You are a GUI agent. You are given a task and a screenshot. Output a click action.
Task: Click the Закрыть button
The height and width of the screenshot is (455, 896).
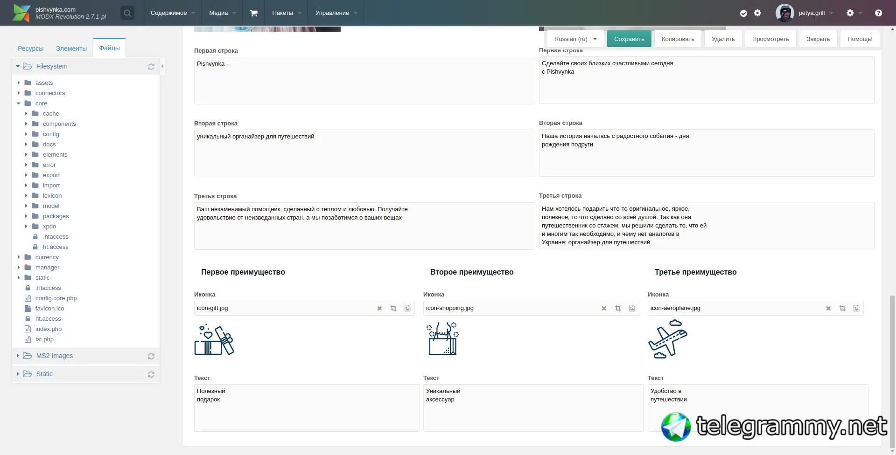pyautogui.click(x=818, y=39)
